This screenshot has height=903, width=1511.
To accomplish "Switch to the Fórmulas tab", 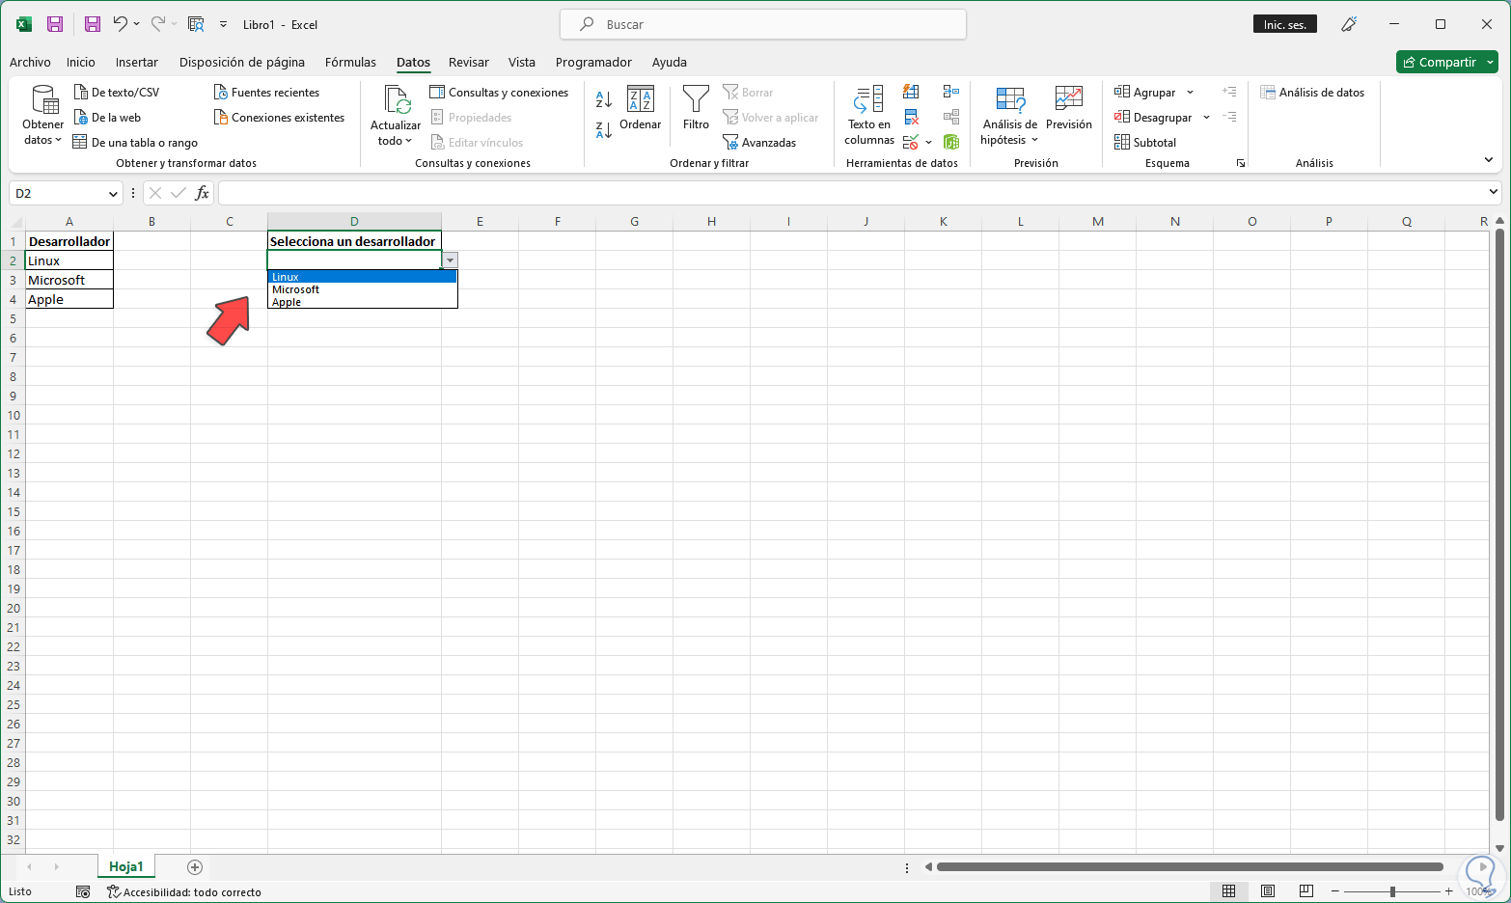I will pos(350,63).
